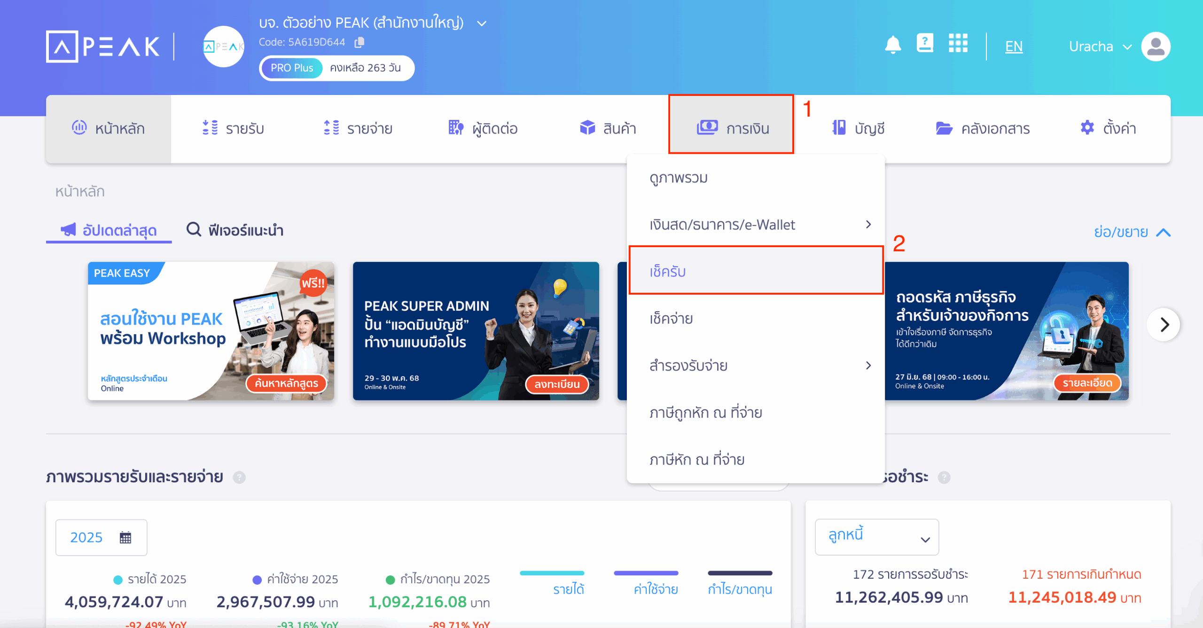
Task: Click รายละเอียด button on tax banner
Action: click(x=1087, y=383)
